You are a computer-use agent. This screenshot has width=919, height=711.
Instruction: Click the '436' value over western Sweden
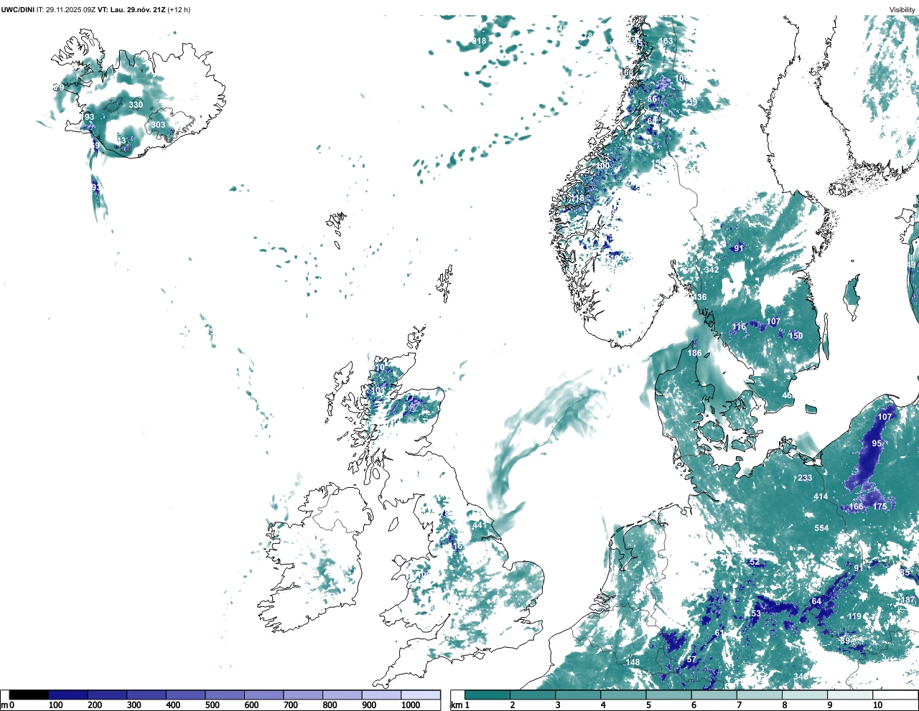pyautogui.click(x=699, y=297)
